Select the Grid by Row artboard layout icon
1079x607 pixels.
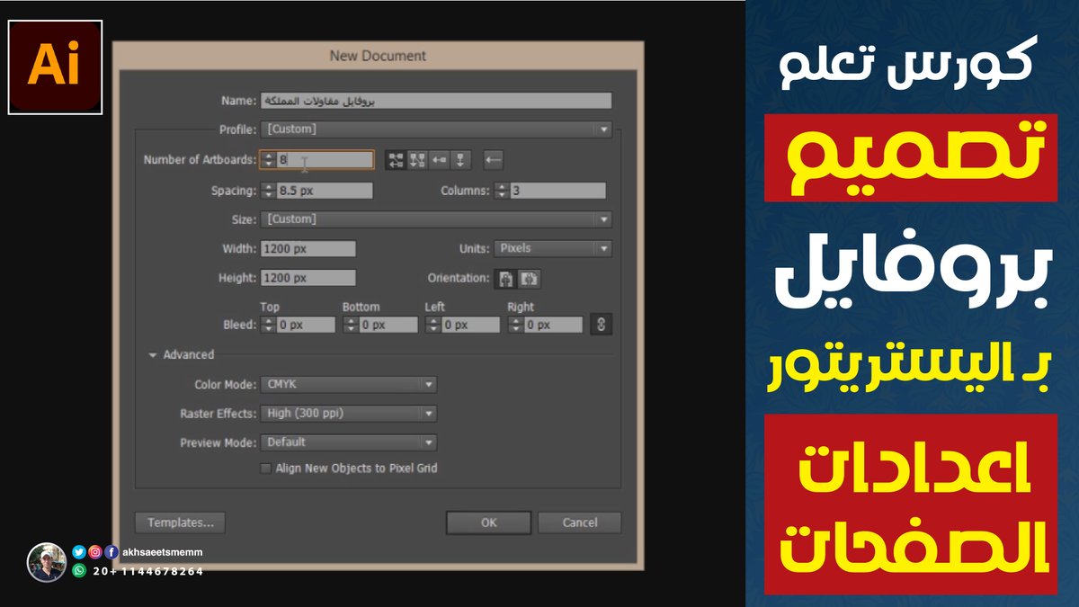click(397, 160)
